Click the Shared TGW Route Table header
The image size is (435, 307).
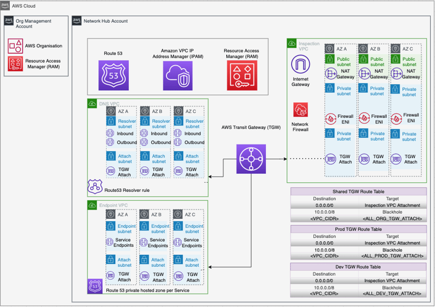(x=358, y=192)
